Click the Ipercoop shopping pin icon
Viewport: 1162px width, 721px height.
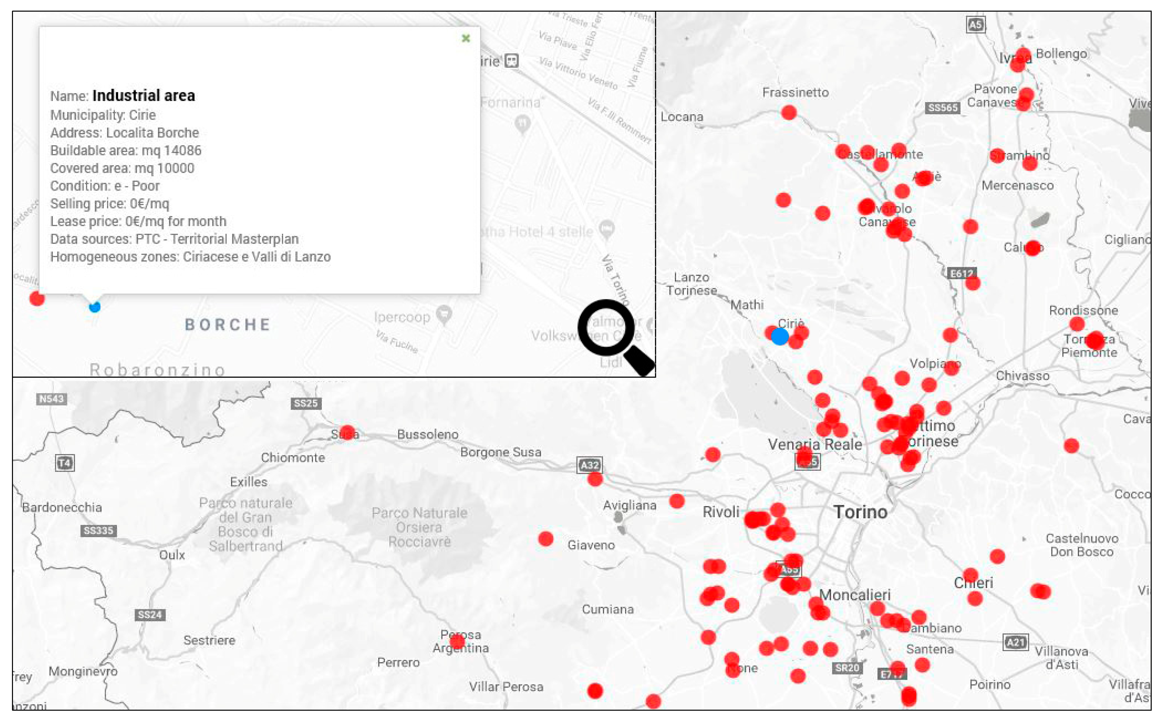[445, 314]
